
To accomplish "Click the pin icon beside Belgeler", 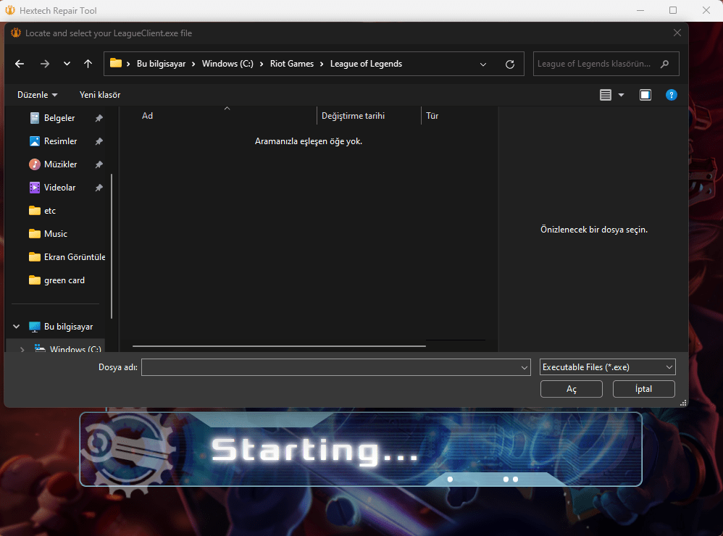I will click(99, 119).
